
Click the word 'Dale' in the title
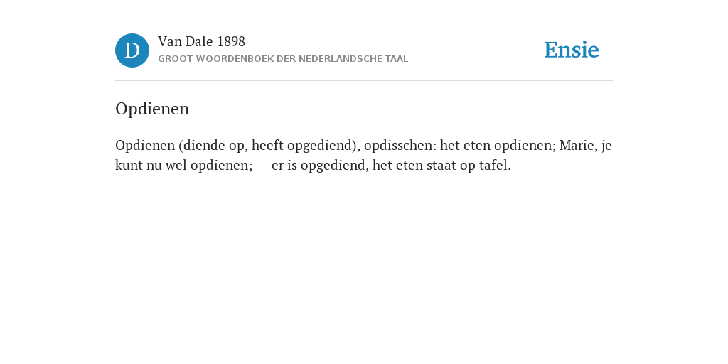[200, 42]
